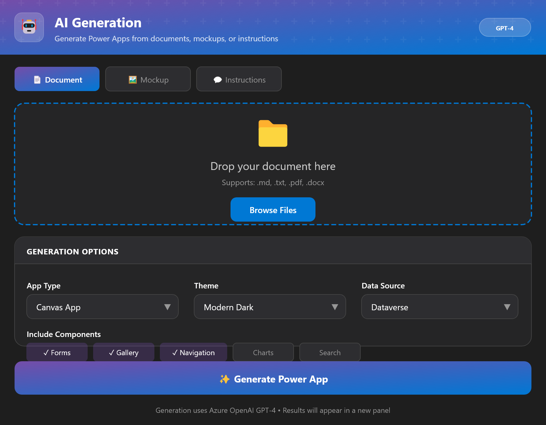Click the Generate Power App button

(x=273, y=379)
